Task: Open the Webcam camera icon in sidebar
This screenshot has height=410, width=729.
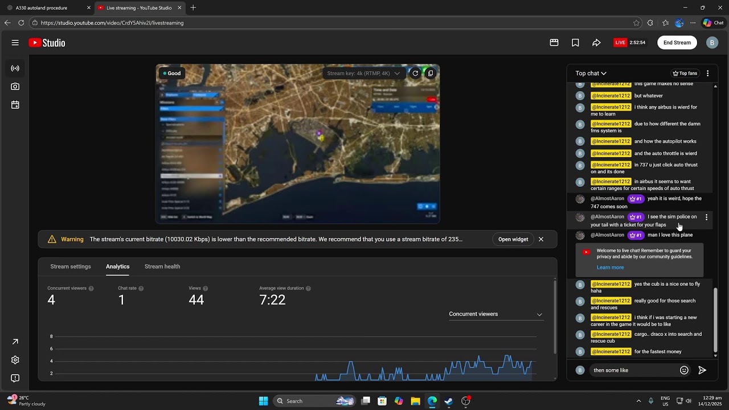Action: [15, 87]
